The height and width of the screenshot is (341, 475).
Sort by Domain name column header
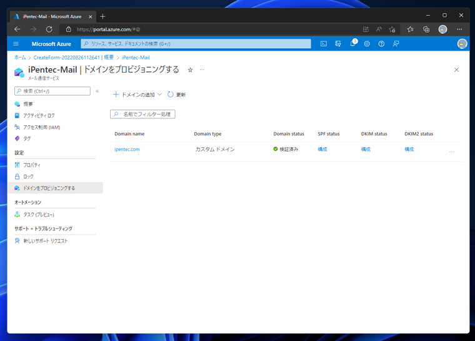tap(129, 134)
